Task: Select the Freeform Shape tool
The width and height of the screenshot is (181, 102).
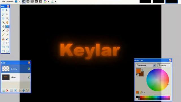Action: pos(7,51)
